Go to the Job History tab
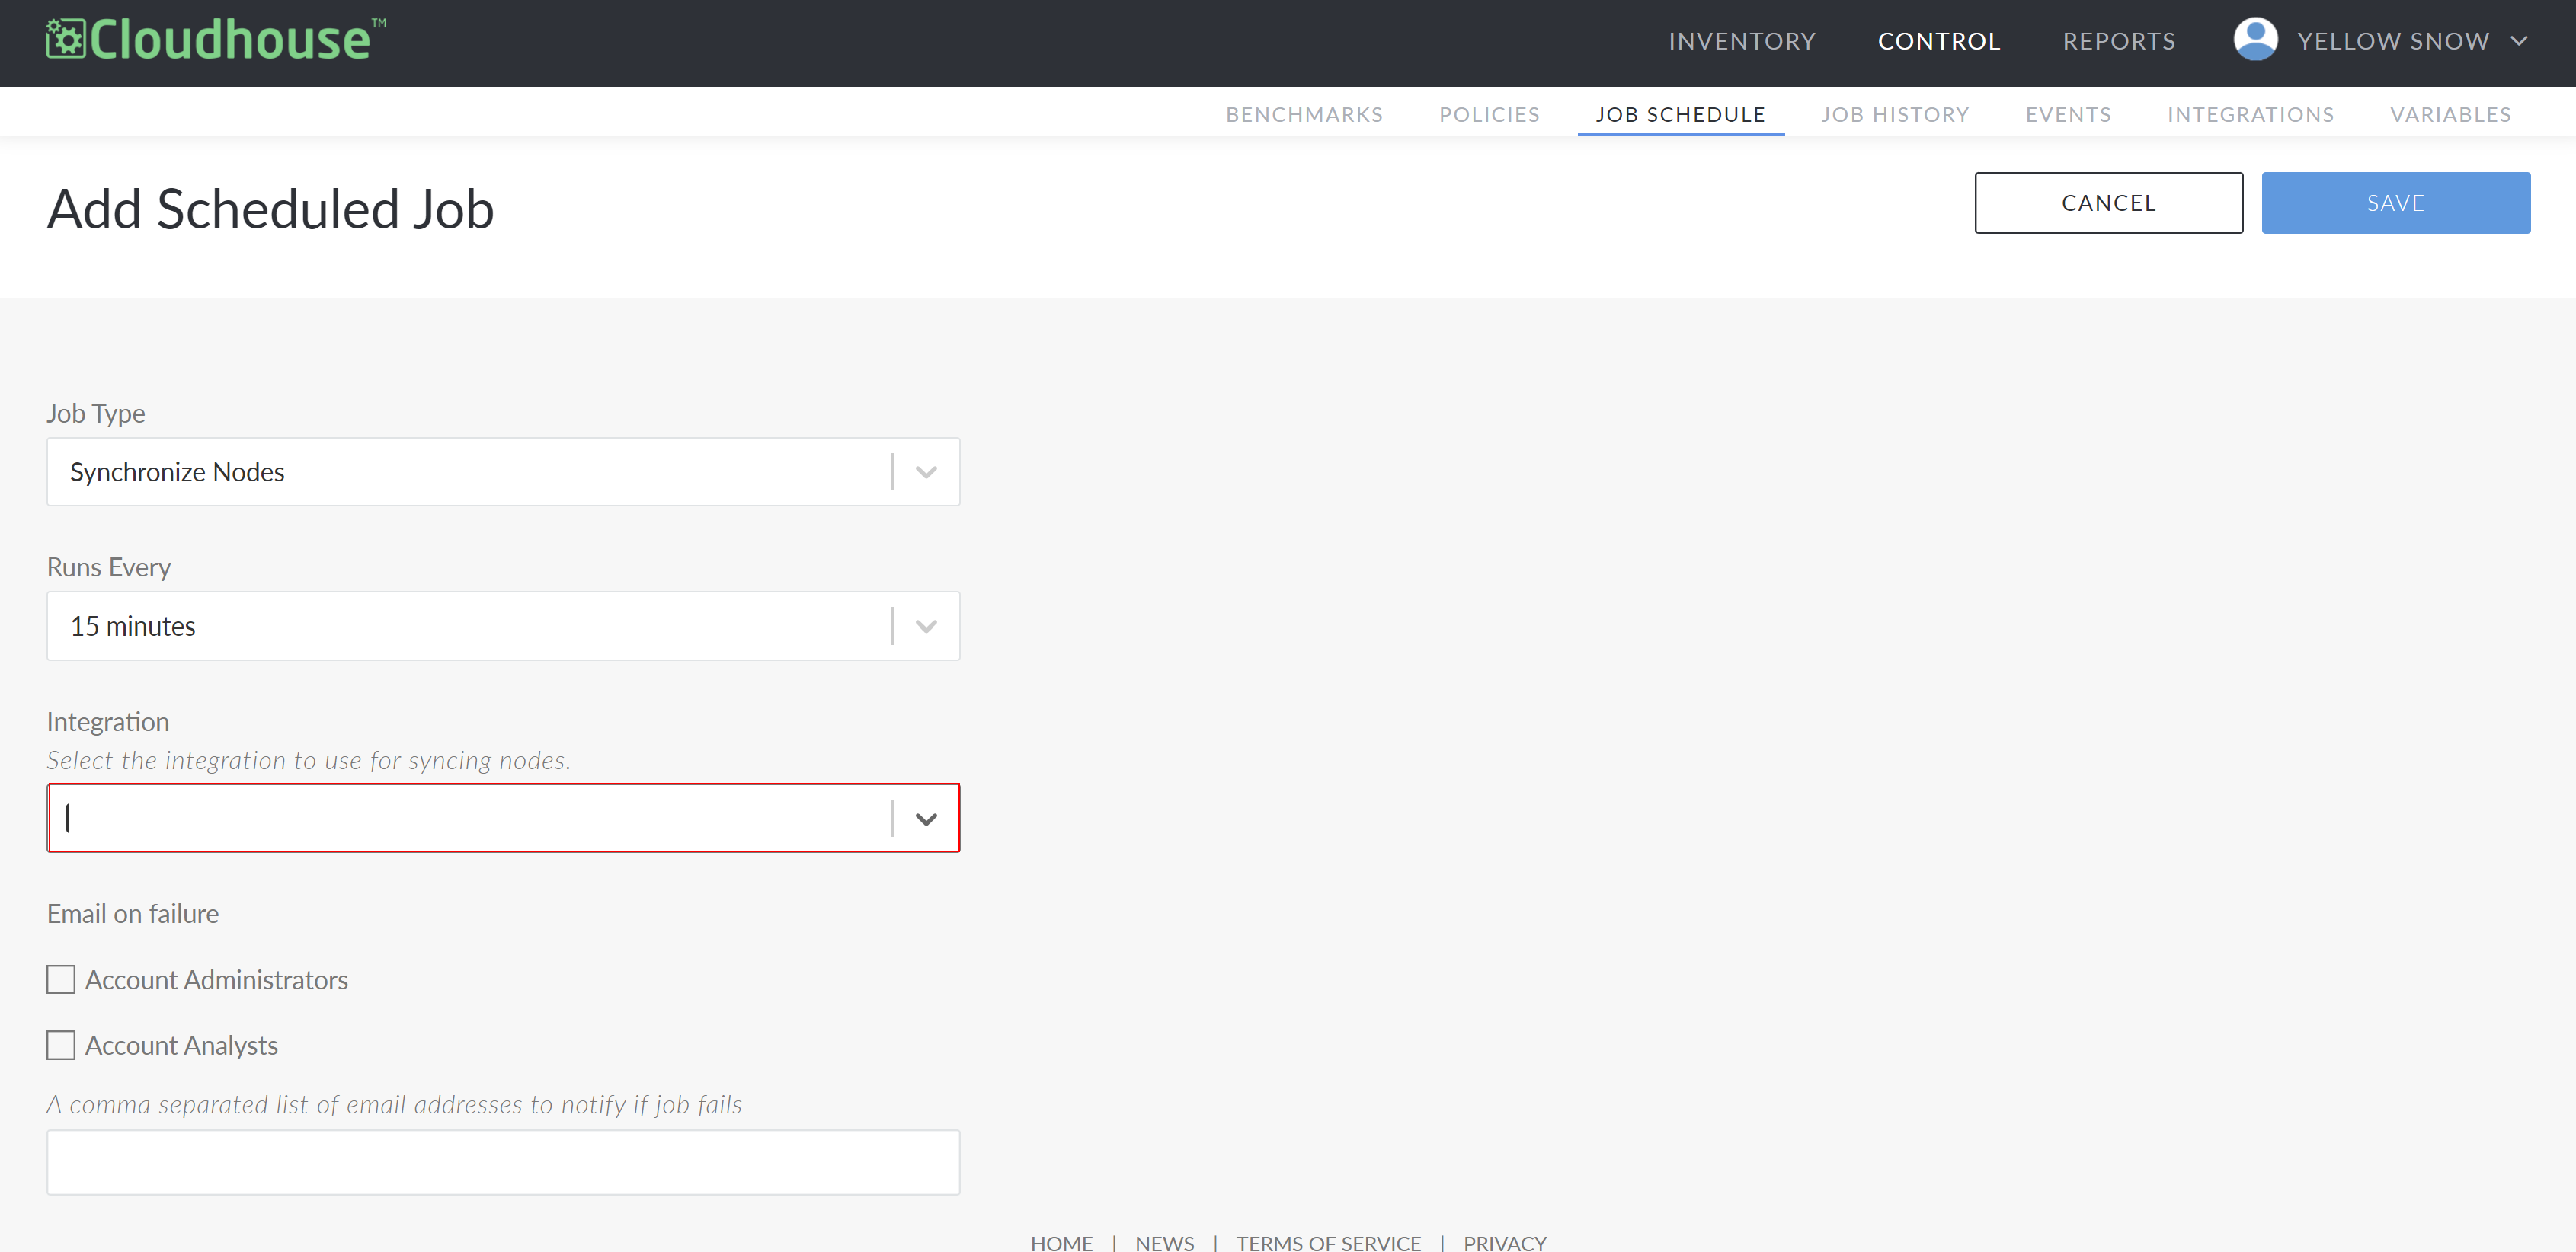 click(1895, 114)
